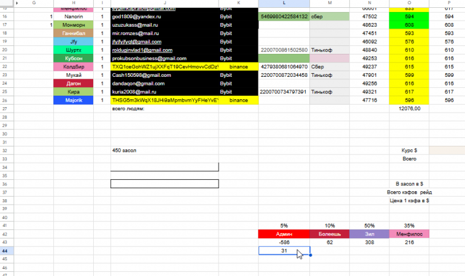This screenshot has height=276, width=465.
Task: Click the green Кубсон cell
Action: click(73, 58)
